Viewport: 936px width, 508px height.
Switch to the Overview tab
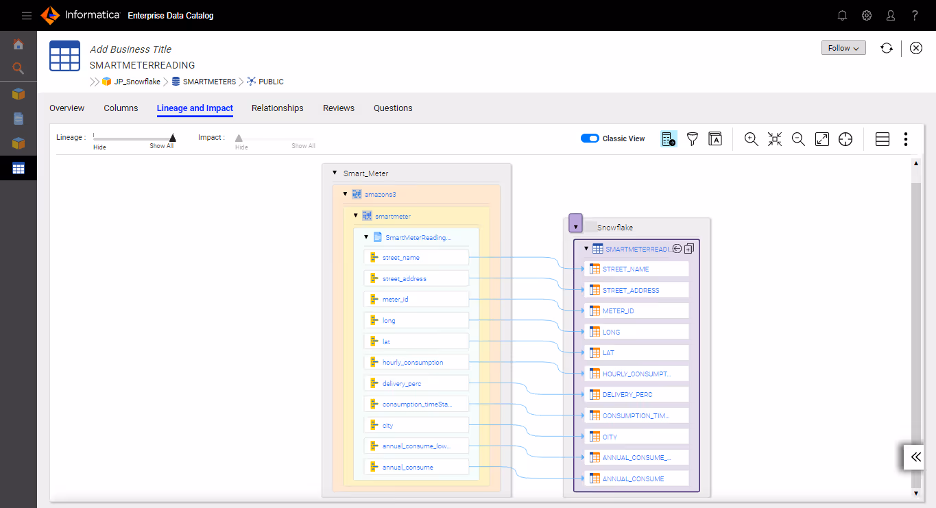(67, 108)
